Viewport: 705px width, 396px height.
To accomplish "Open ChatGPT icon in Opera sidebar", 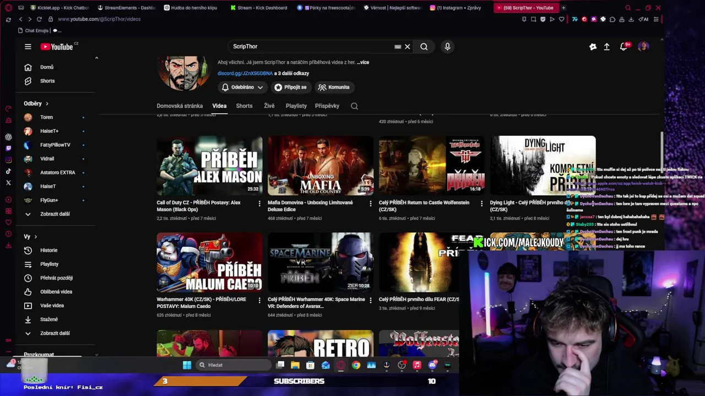I will tap(8, 137).
